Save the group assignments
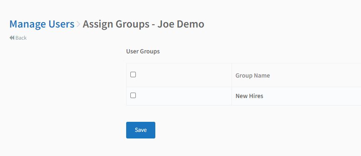 (x=141, y=130)
